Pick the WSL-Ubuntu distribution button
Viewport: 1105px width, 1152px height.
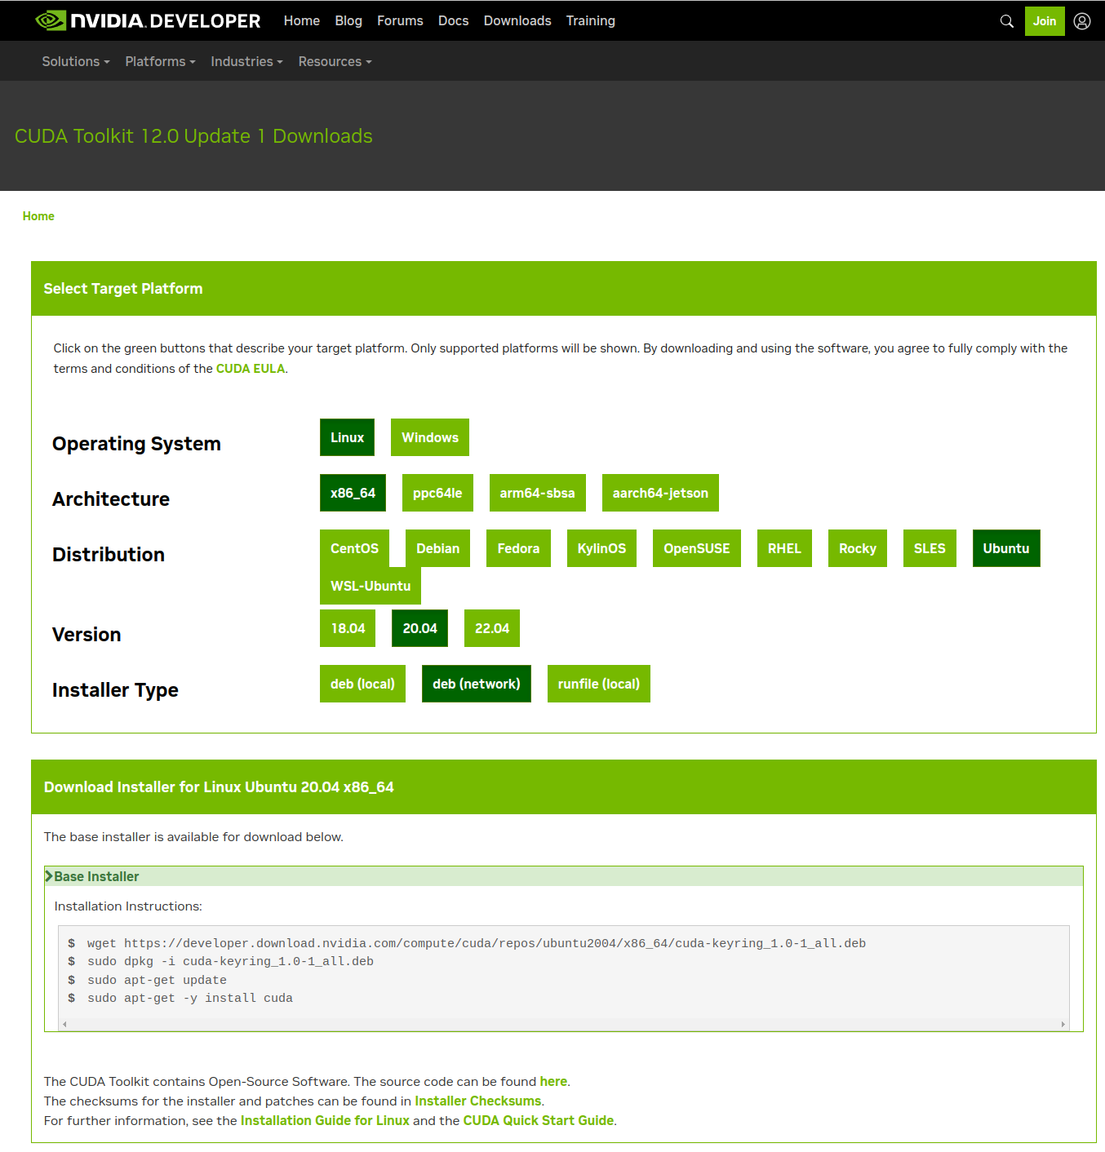[371, 586]
